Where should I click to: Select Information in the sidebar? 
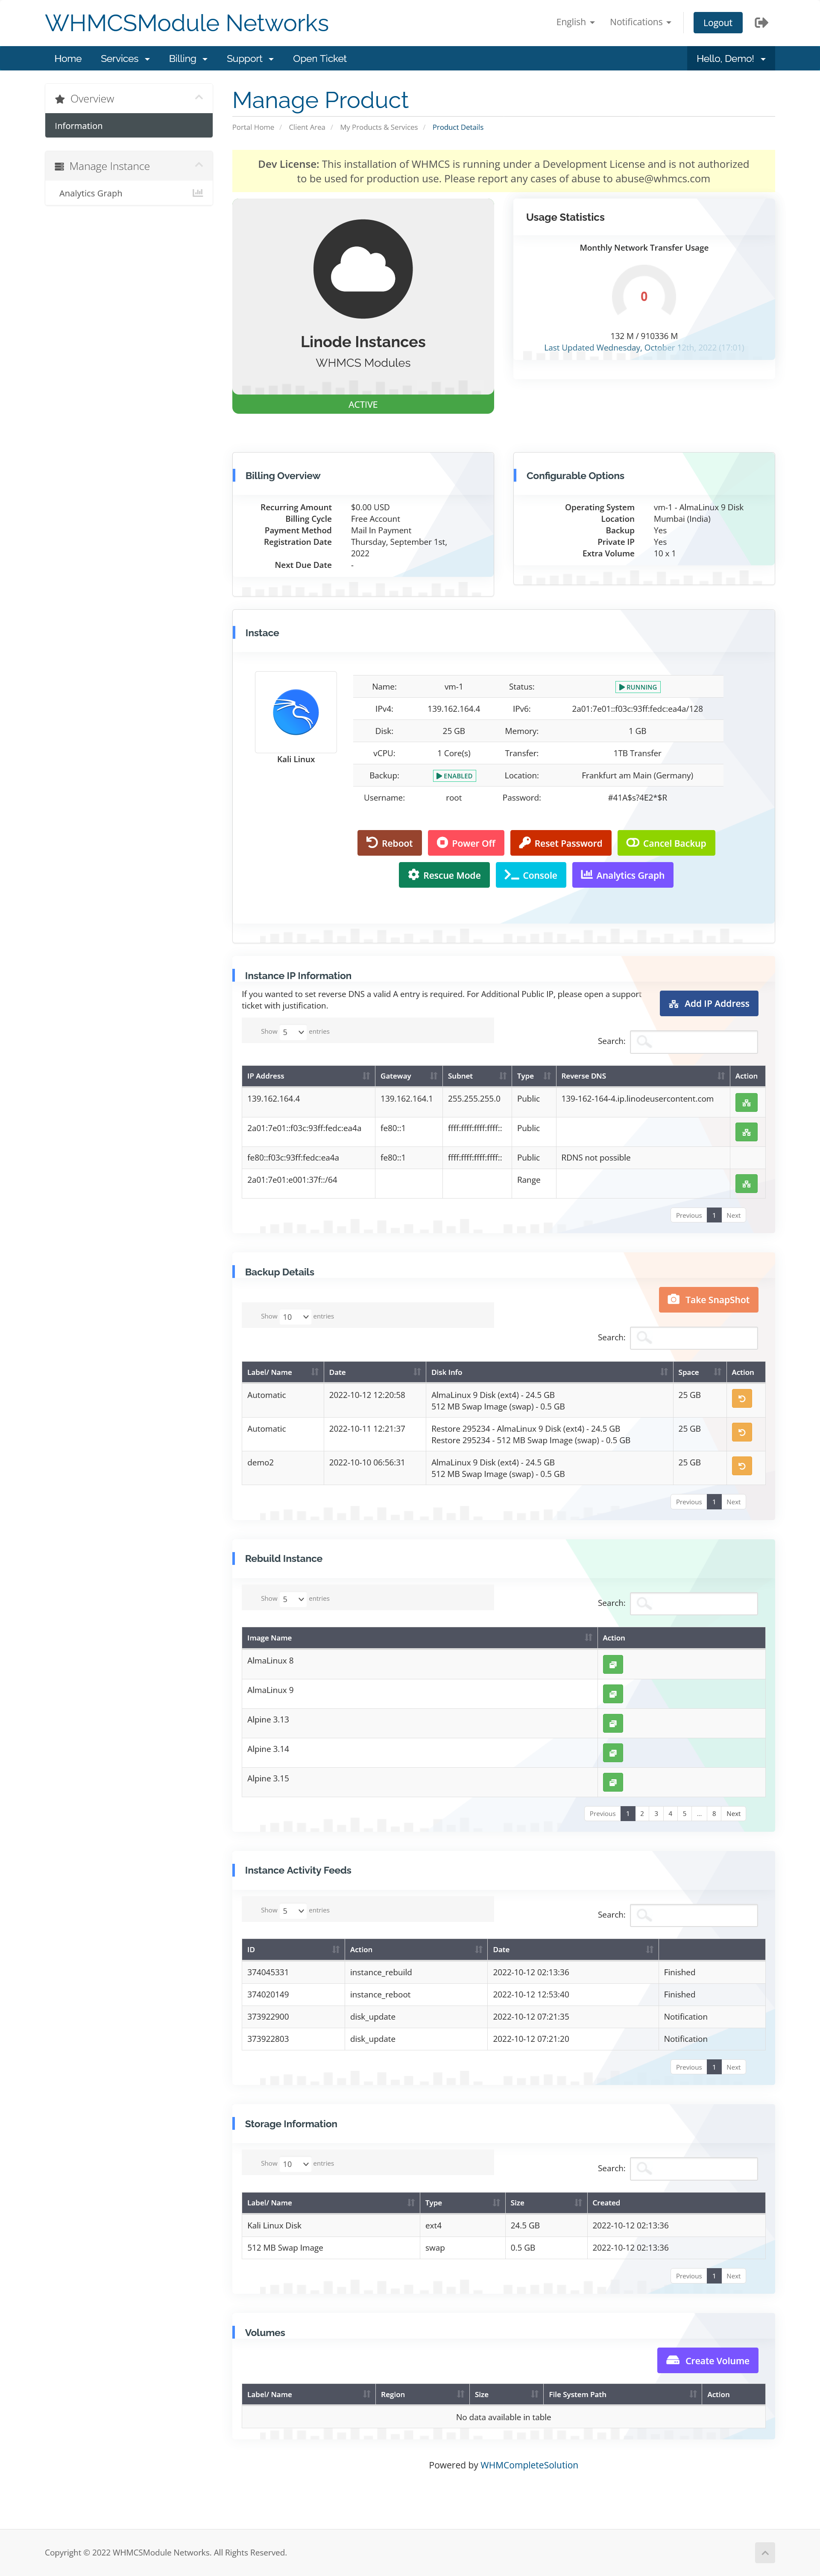(129, 126)
